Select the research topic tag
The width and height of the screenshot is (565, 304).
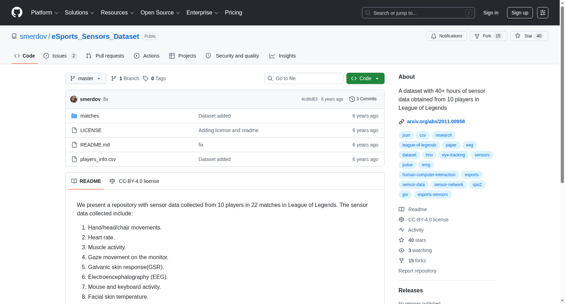point(444,135)
